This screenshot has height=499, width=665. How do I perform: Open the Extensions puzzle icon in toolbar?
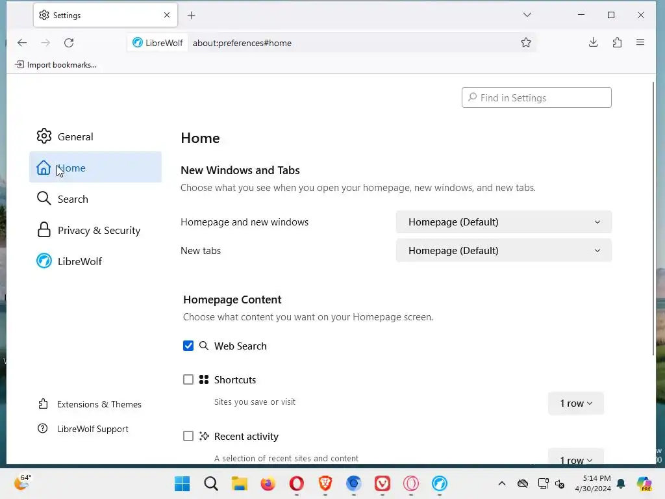point(617,42)
